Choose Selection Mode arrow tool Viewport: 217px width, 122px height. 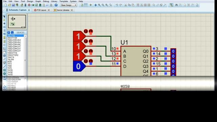[x=4, y=17]
